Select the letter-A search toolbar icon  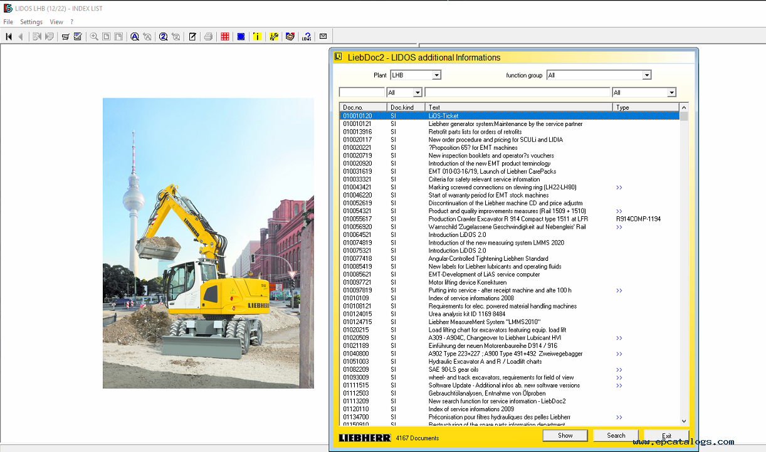(134, 36)
